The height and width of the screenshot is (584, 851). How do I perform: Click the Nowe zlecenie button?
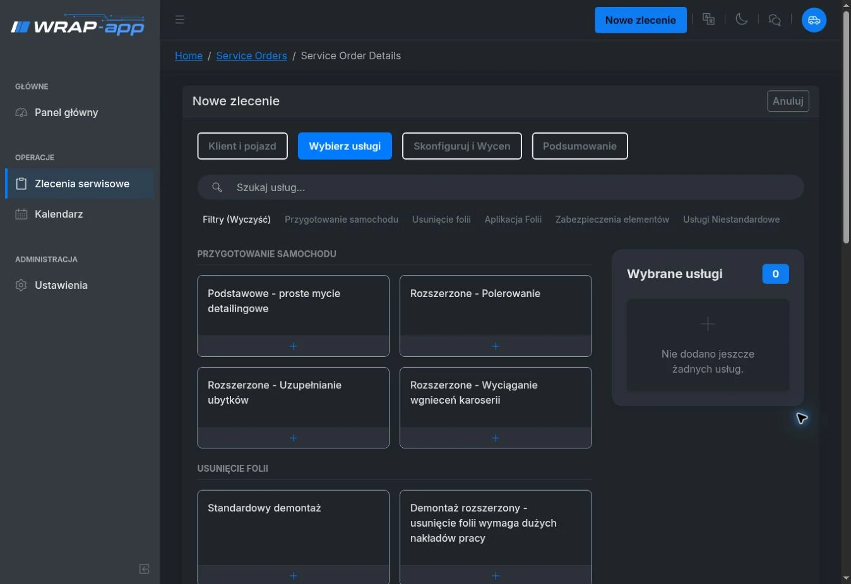pyautogui.click(x=641, y=20)
